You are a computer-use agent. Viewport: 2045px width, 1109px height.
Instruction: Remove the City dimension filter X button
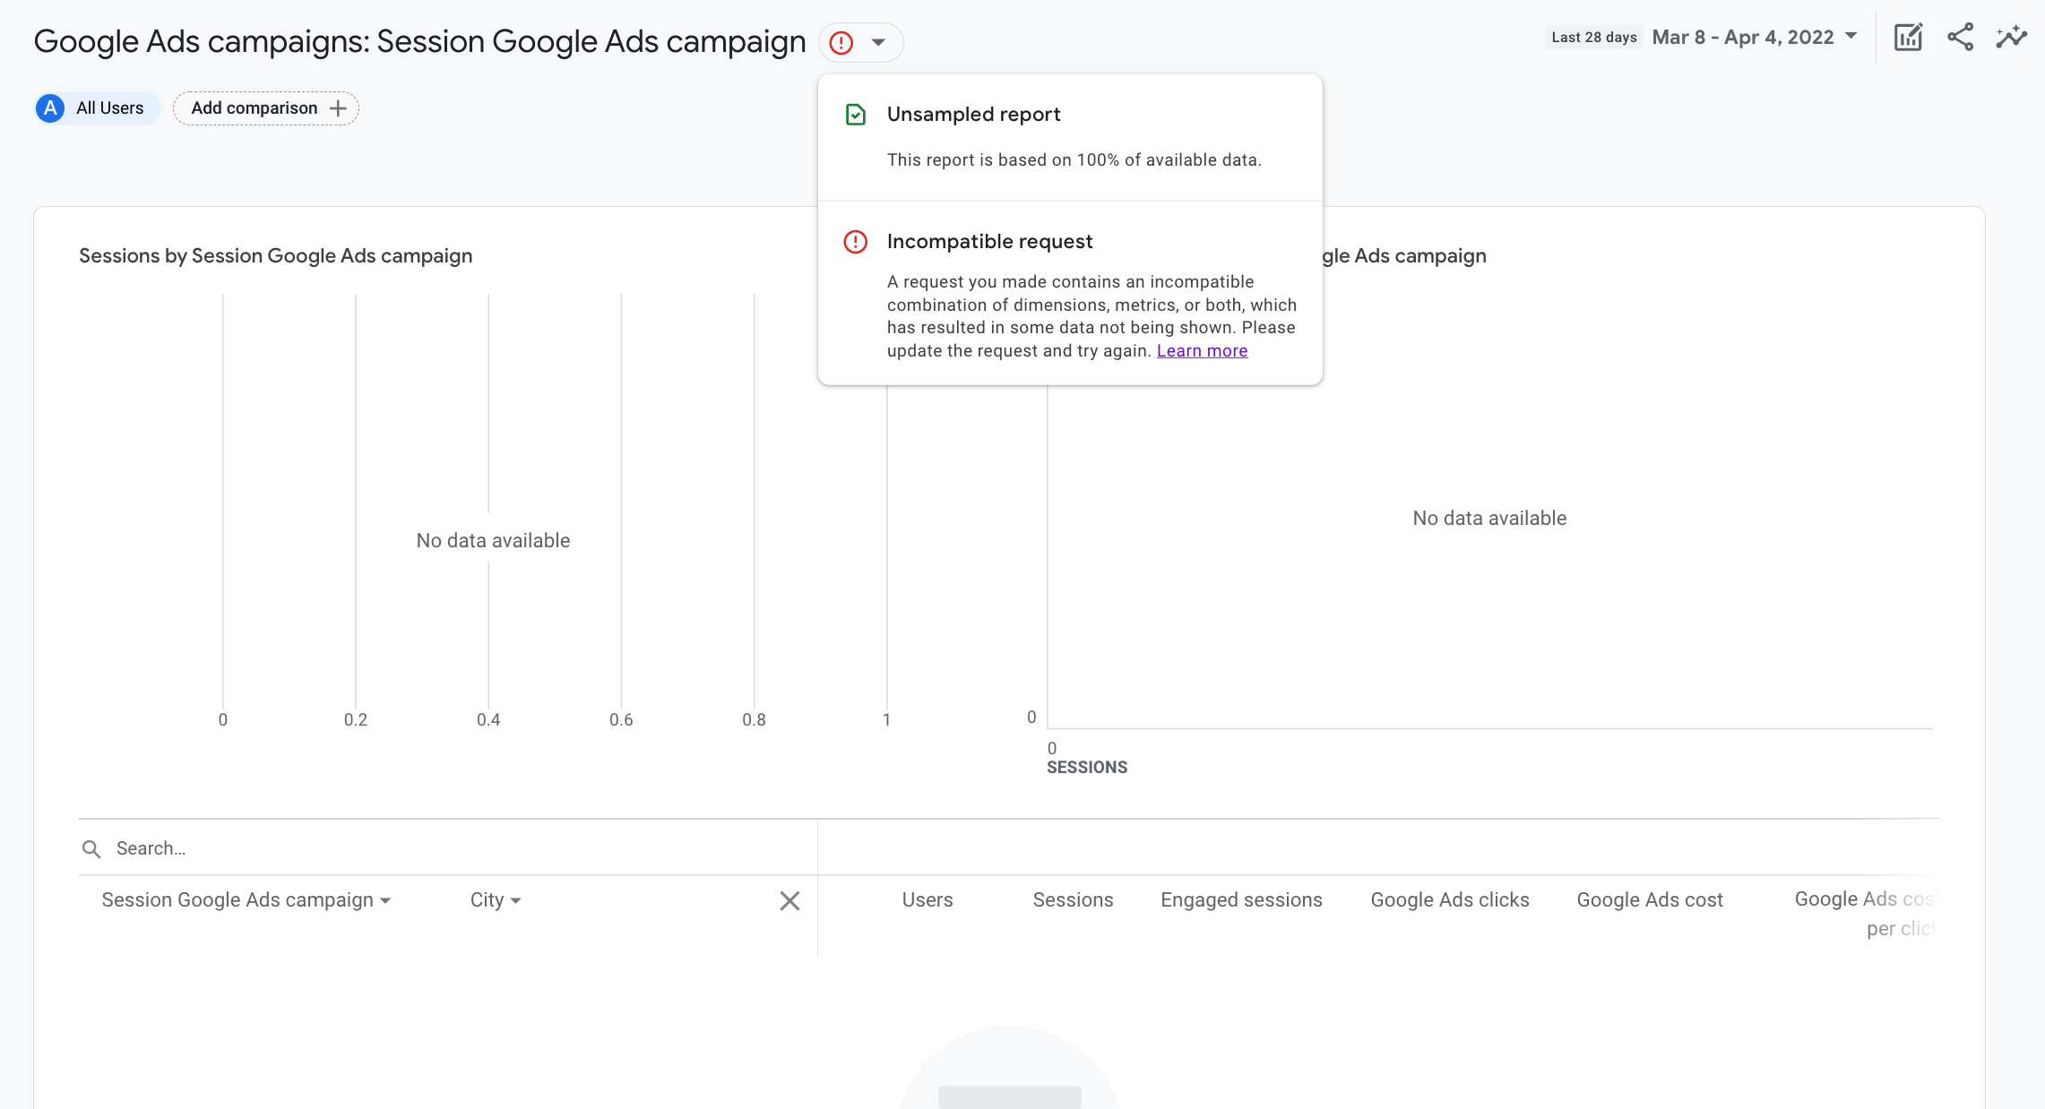[x=790, y=900]
